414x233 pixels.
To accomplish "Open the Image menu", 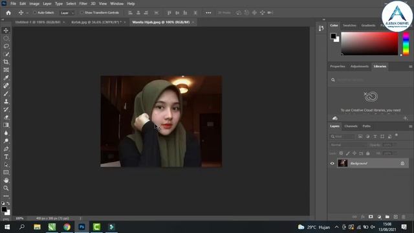I will pyautogui.click(x=34, y=4).
